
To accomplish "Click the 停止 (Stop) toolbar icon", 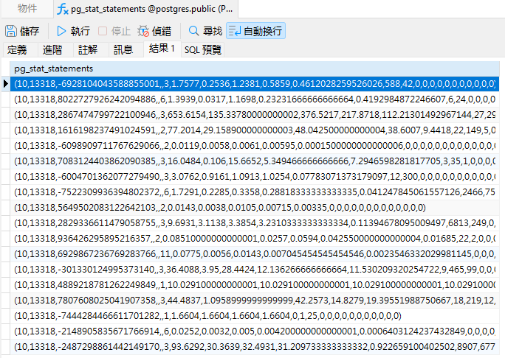I will 113,31.
